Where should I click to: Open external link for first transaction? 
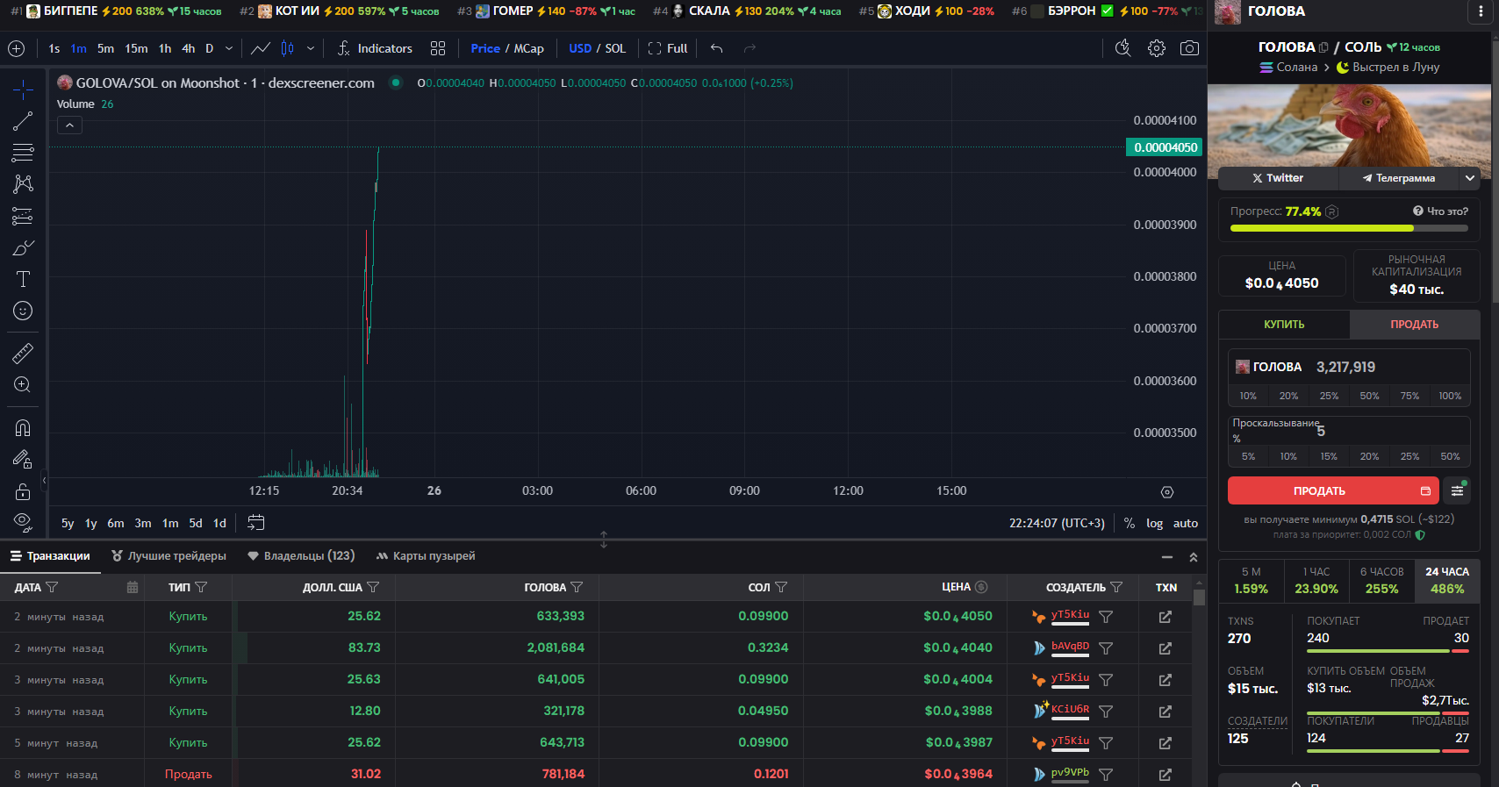point(1165,617)
